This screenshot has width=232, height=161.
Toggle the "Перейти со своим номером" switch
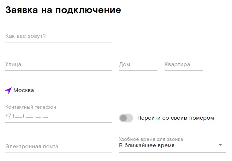pos(126,118)
